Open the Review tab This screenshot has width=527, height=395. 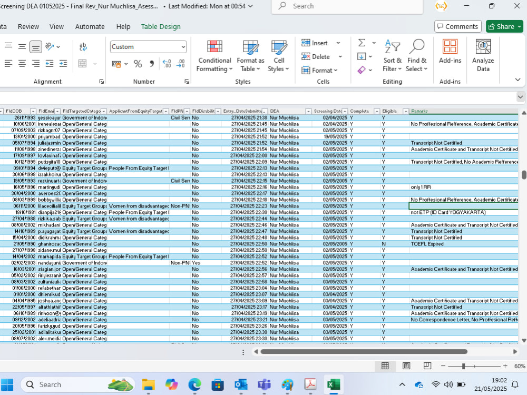28,26
